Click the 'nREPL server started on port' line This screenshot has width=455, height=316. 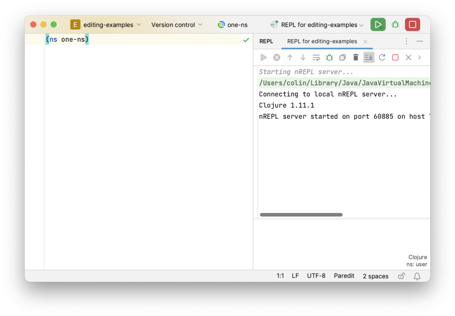344,116
